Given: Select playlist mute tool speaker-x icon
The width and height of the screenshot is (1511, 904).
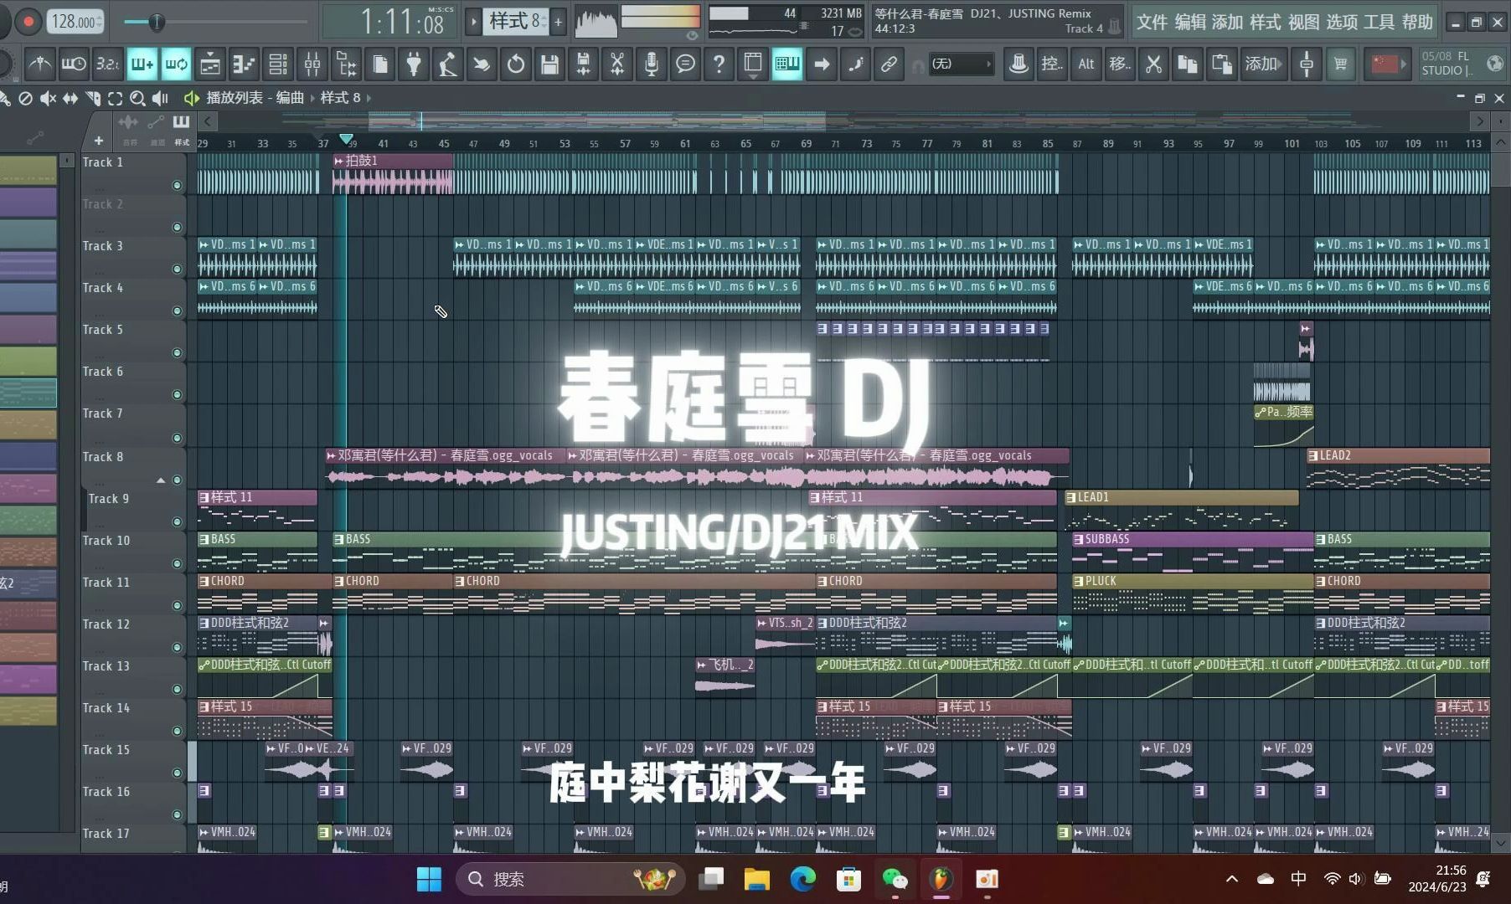Looking at the screenshot, I should point(48,99).
